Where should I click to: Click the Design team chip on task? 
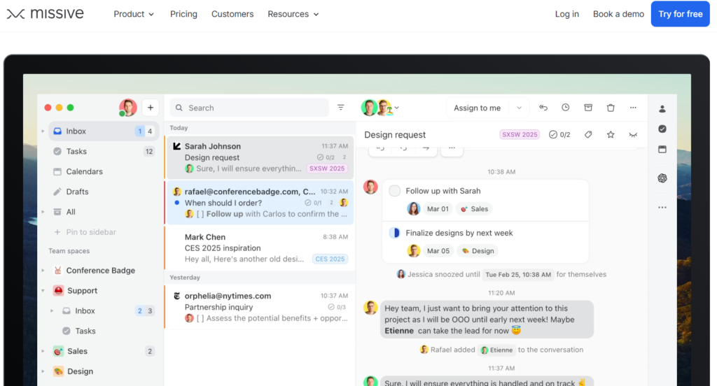click(478, 251)
